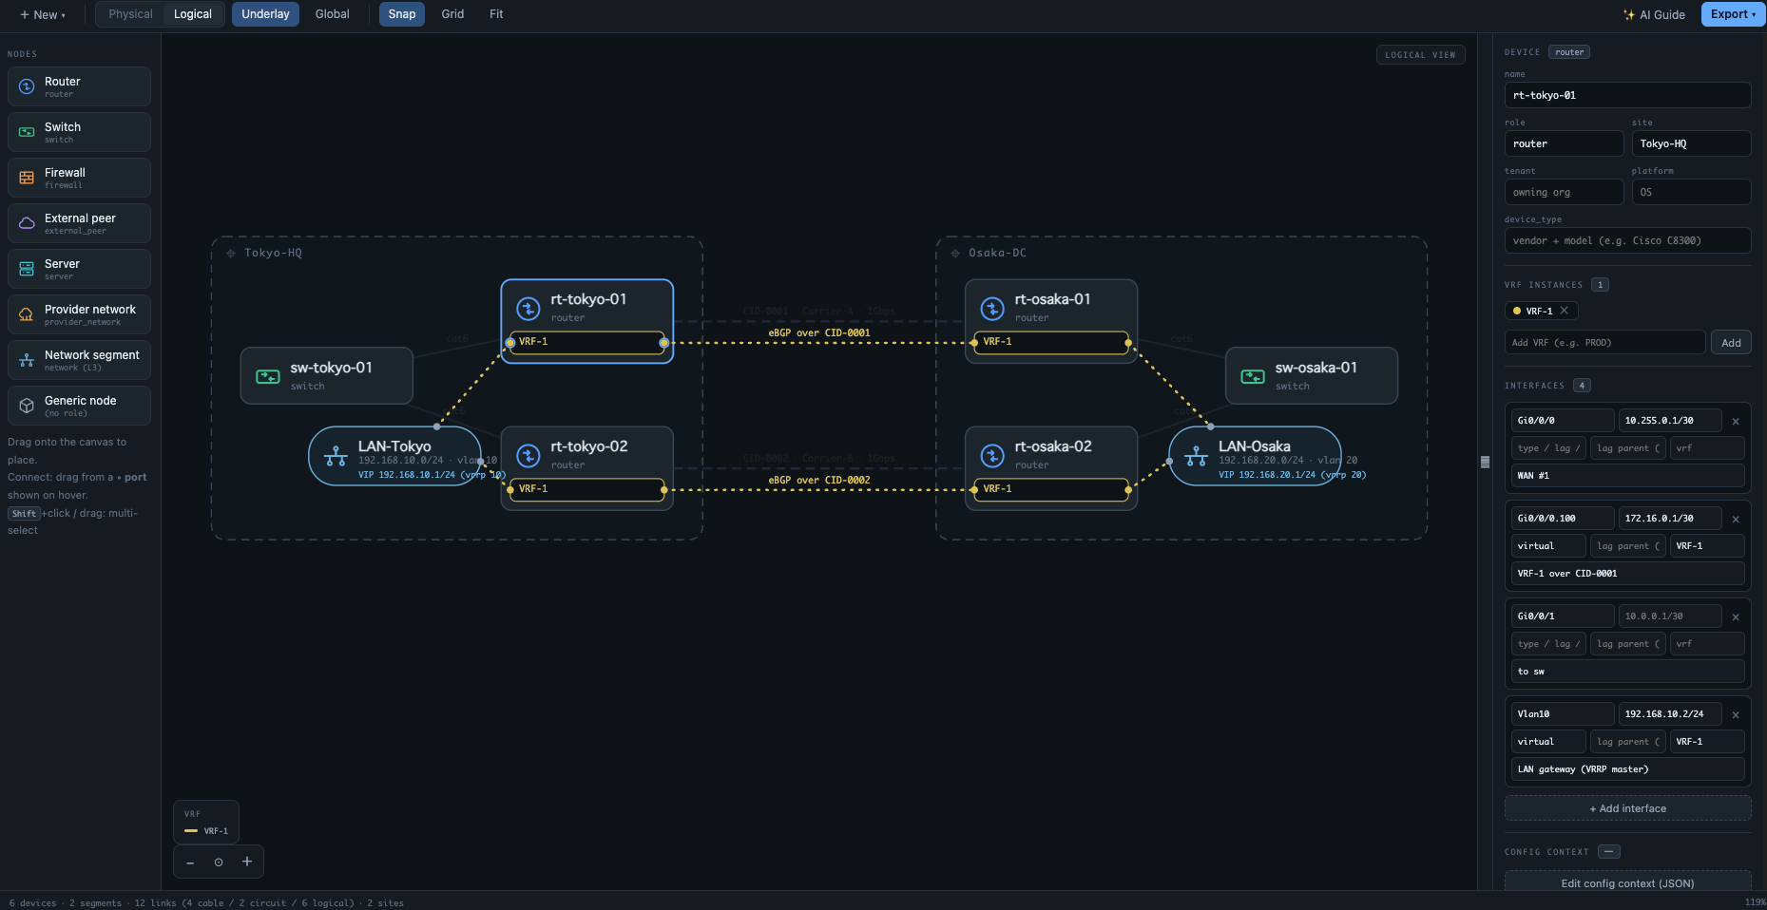The width and height of the screenshot is (1767, 910).
Task: Click the Add VRF input field
Action: coord(1604,343)
